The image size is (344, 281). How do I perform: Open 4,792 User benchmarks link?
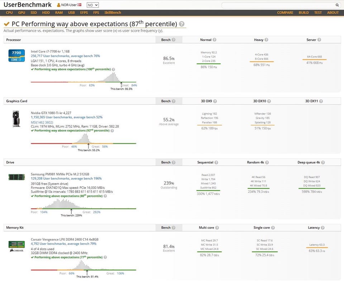pos(64,244)
